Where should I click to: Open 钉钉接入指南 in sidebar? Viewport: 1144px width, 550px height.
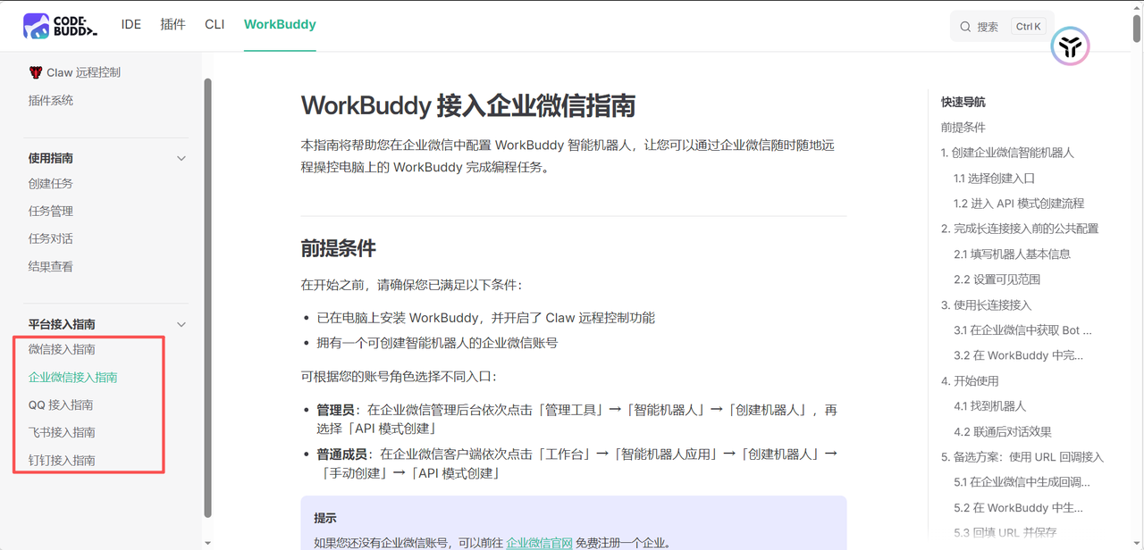(62, 460)
